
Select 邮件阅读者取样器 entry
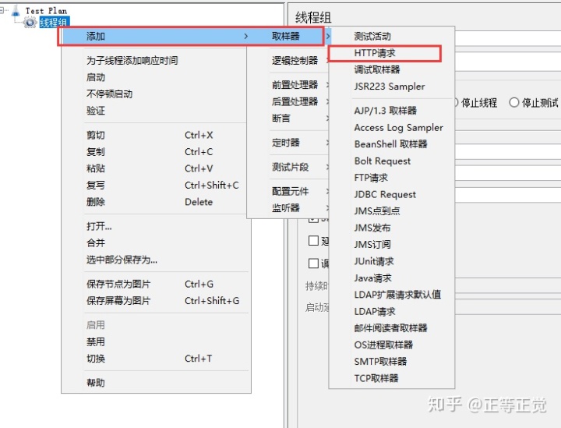click(391, 328)
